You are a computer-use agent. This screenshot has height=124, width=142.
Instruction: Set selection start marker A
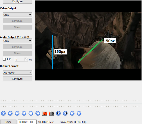pyautogui.click(x=45, y=113)
